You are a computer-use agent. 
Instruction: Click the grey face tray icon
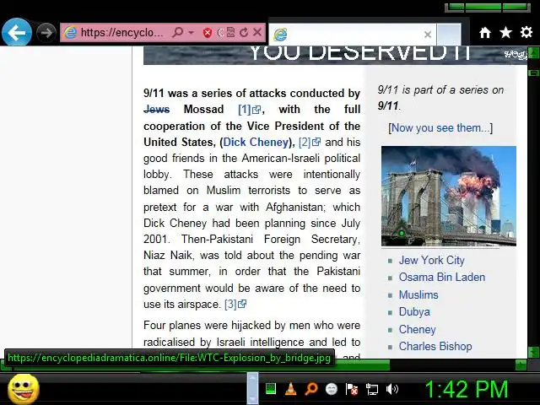click(x=332, y=389)
